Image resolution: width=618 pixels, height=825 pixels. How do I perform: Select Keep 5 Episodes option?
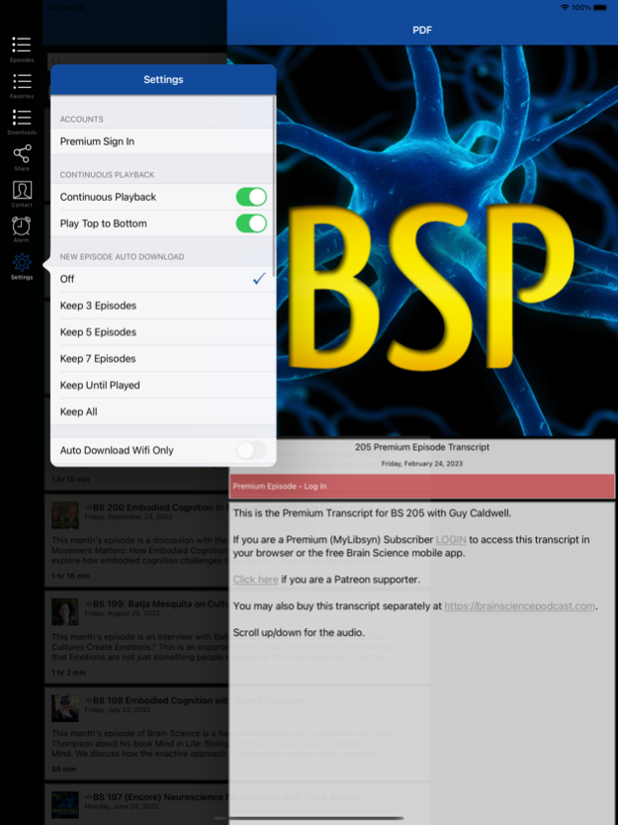point(163,332)
